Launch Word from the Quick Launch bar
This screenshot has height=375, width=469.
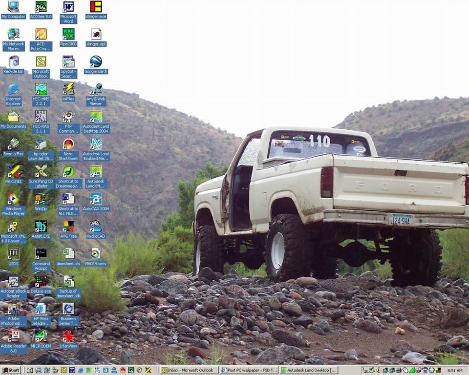click(x=72, y=370)
